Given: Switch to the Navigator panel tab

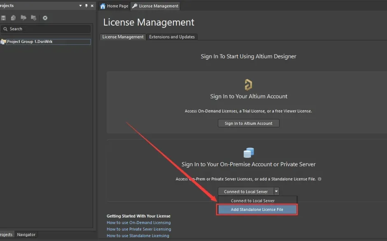Looking at the screenshot, I should click(26, 234).
